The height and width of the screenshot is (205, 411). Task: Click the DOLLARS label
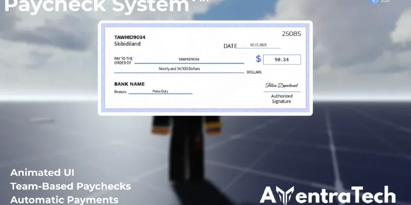click(254, 72)
